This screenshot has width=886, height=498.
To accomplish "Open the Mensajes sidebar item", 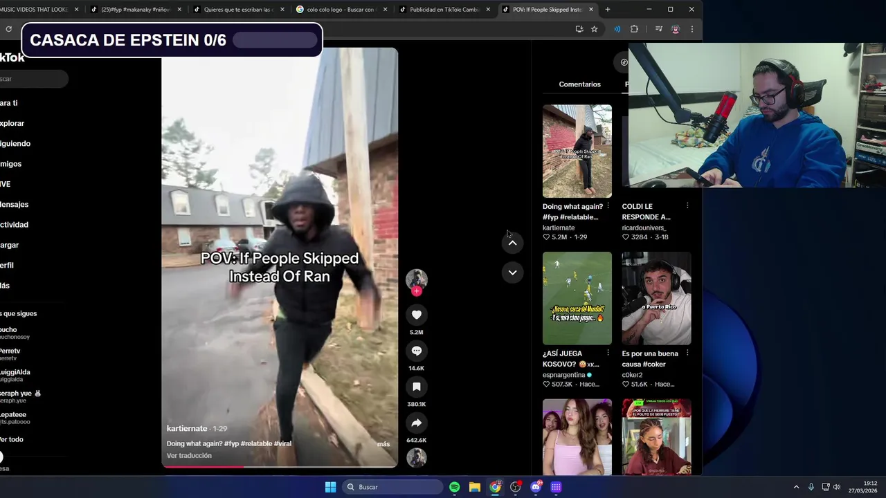I will pyautogui.click(x=14, y=204).
